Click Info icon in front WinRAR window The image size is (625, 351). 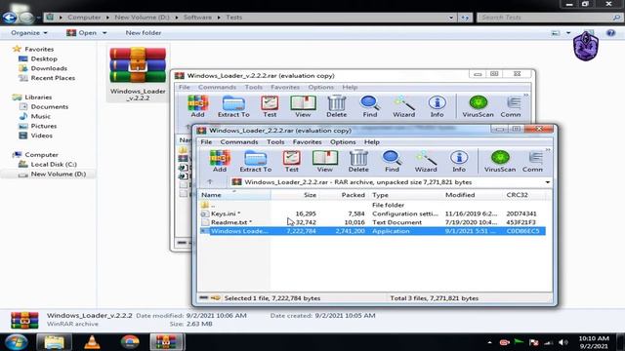(459, 161)
